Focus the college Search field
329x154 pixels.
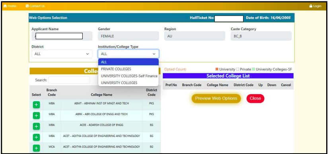click(70, 80)
